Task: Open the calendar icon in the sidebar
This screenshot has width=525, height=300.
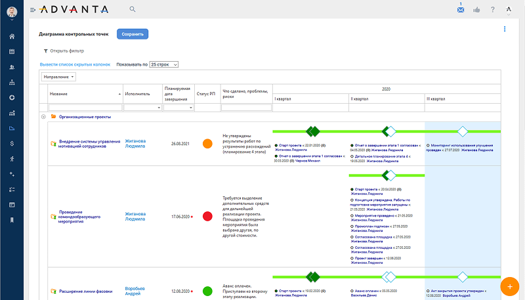Action: (x=12, y=51)
